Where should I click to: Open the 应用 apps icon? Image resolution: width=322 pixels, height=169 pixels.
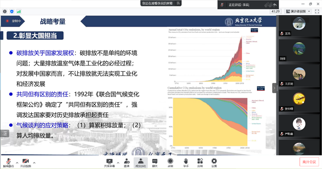tap(200, 163)
